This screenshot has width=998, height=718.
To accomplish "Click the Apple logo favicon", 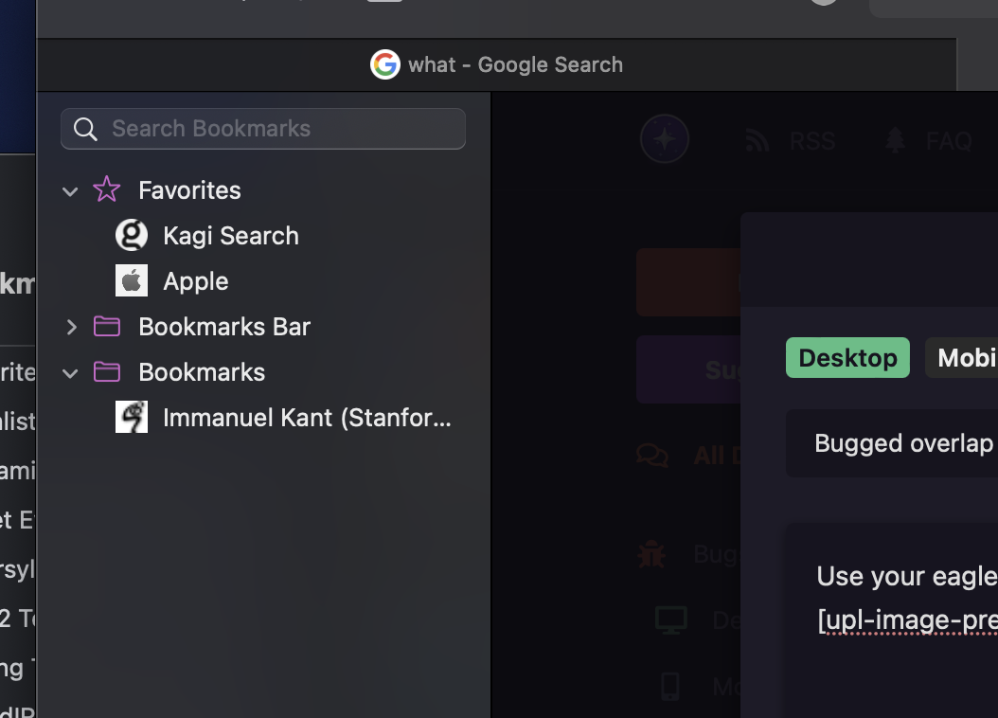I will pyautogui.click(x=132, y=280).
